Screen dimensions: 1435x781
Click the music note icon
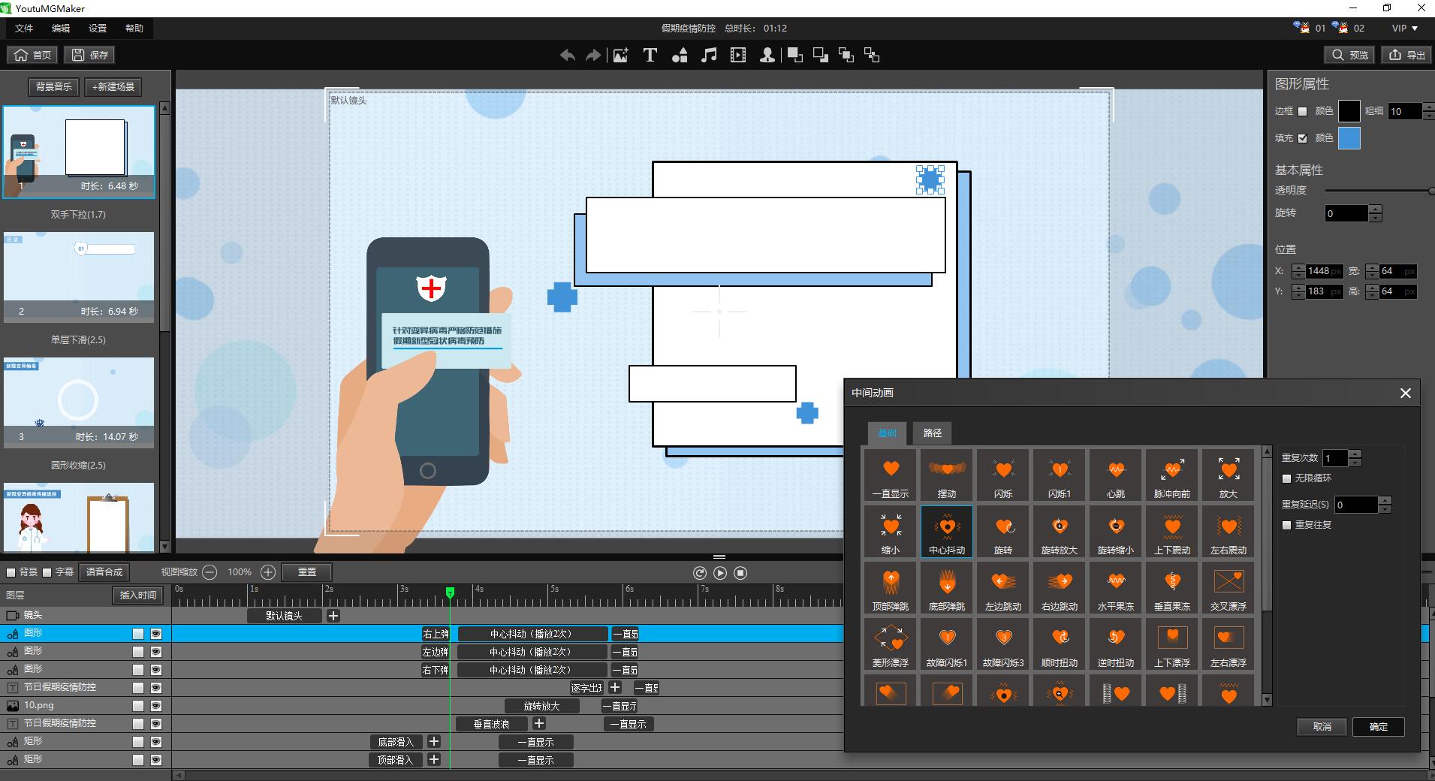click(x=709, y=55)
